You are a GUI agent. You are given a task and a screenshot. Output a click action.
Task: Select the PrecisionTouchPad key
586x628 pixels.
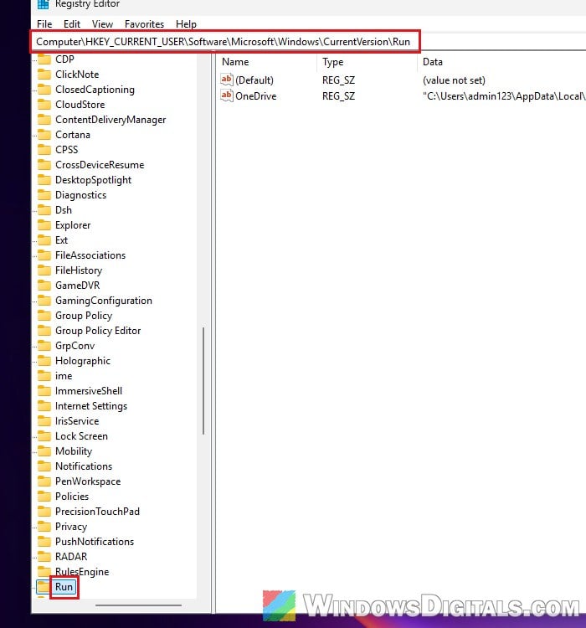[97, 512]
